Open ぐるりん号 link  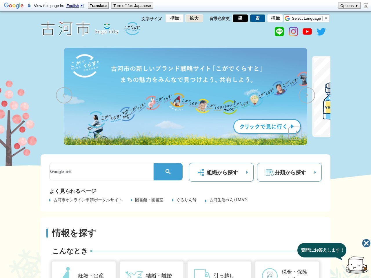(186, 200)
